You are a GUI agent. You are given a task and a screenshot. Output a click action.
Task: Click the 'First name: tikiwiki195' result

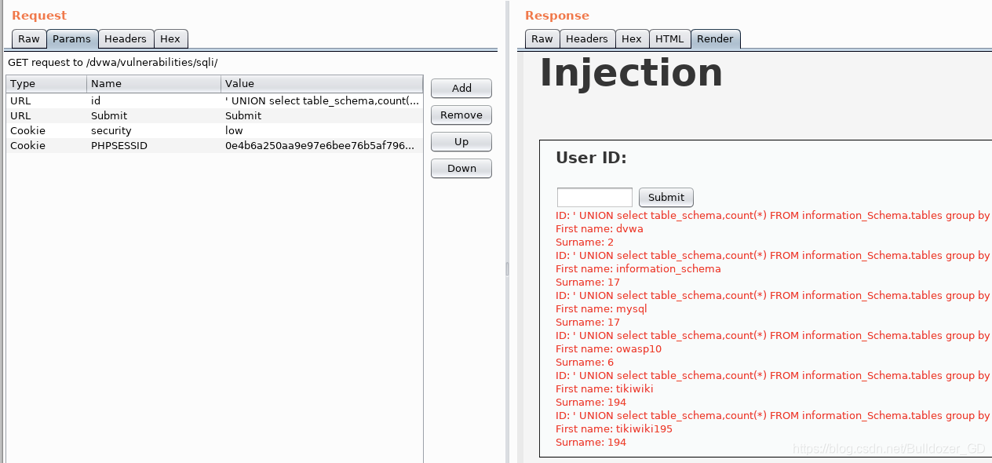pos(614,428)
